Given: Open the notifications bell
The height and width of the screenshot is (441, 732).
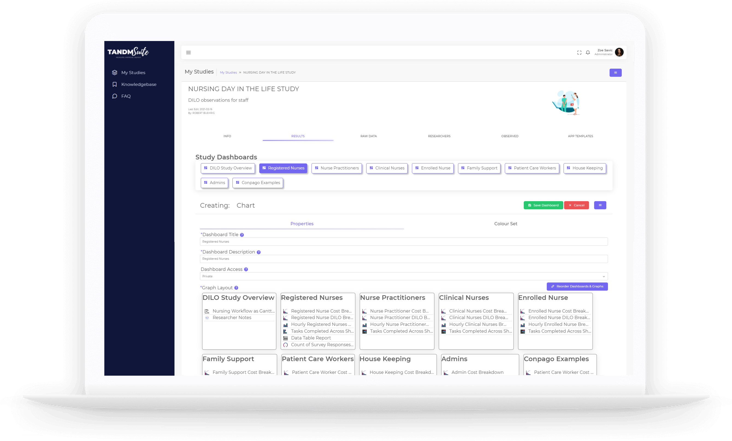Looking at the screenshot, I should pyautogui.click(x=588, y=52).
